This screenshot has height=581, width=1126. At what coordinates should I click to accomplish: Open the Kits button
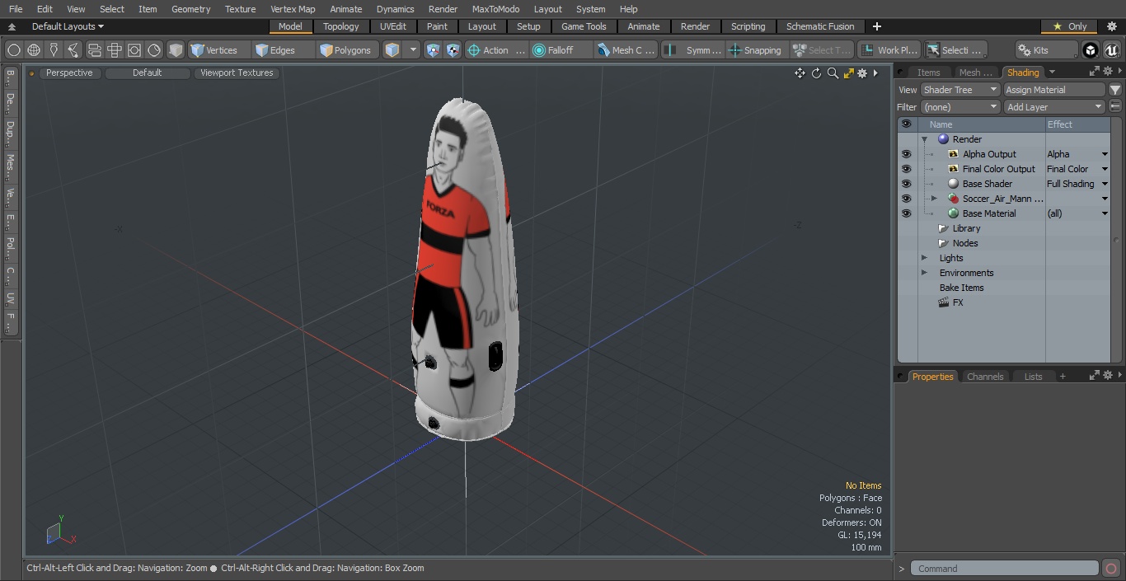click(x=1045, y=50)
